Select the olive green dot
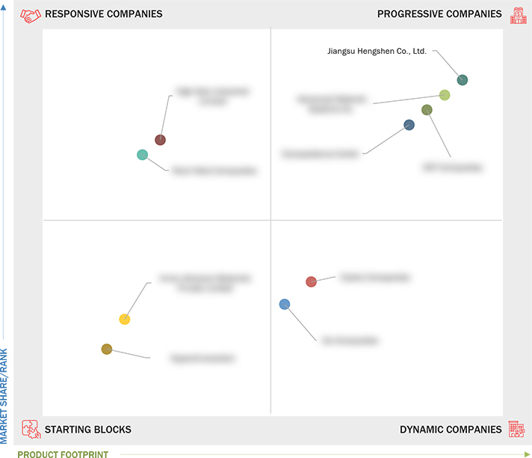Viewport: 532px width, 458px height. pos(427,110)
